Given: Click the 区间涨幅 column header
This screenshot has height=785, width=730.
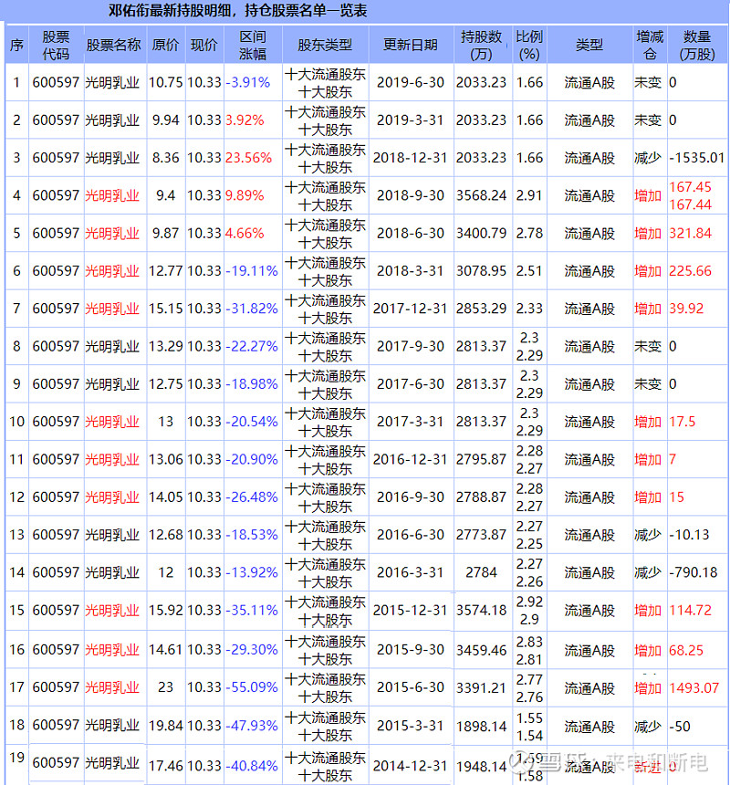Looking at the screenshot, I should coord(253,45).
